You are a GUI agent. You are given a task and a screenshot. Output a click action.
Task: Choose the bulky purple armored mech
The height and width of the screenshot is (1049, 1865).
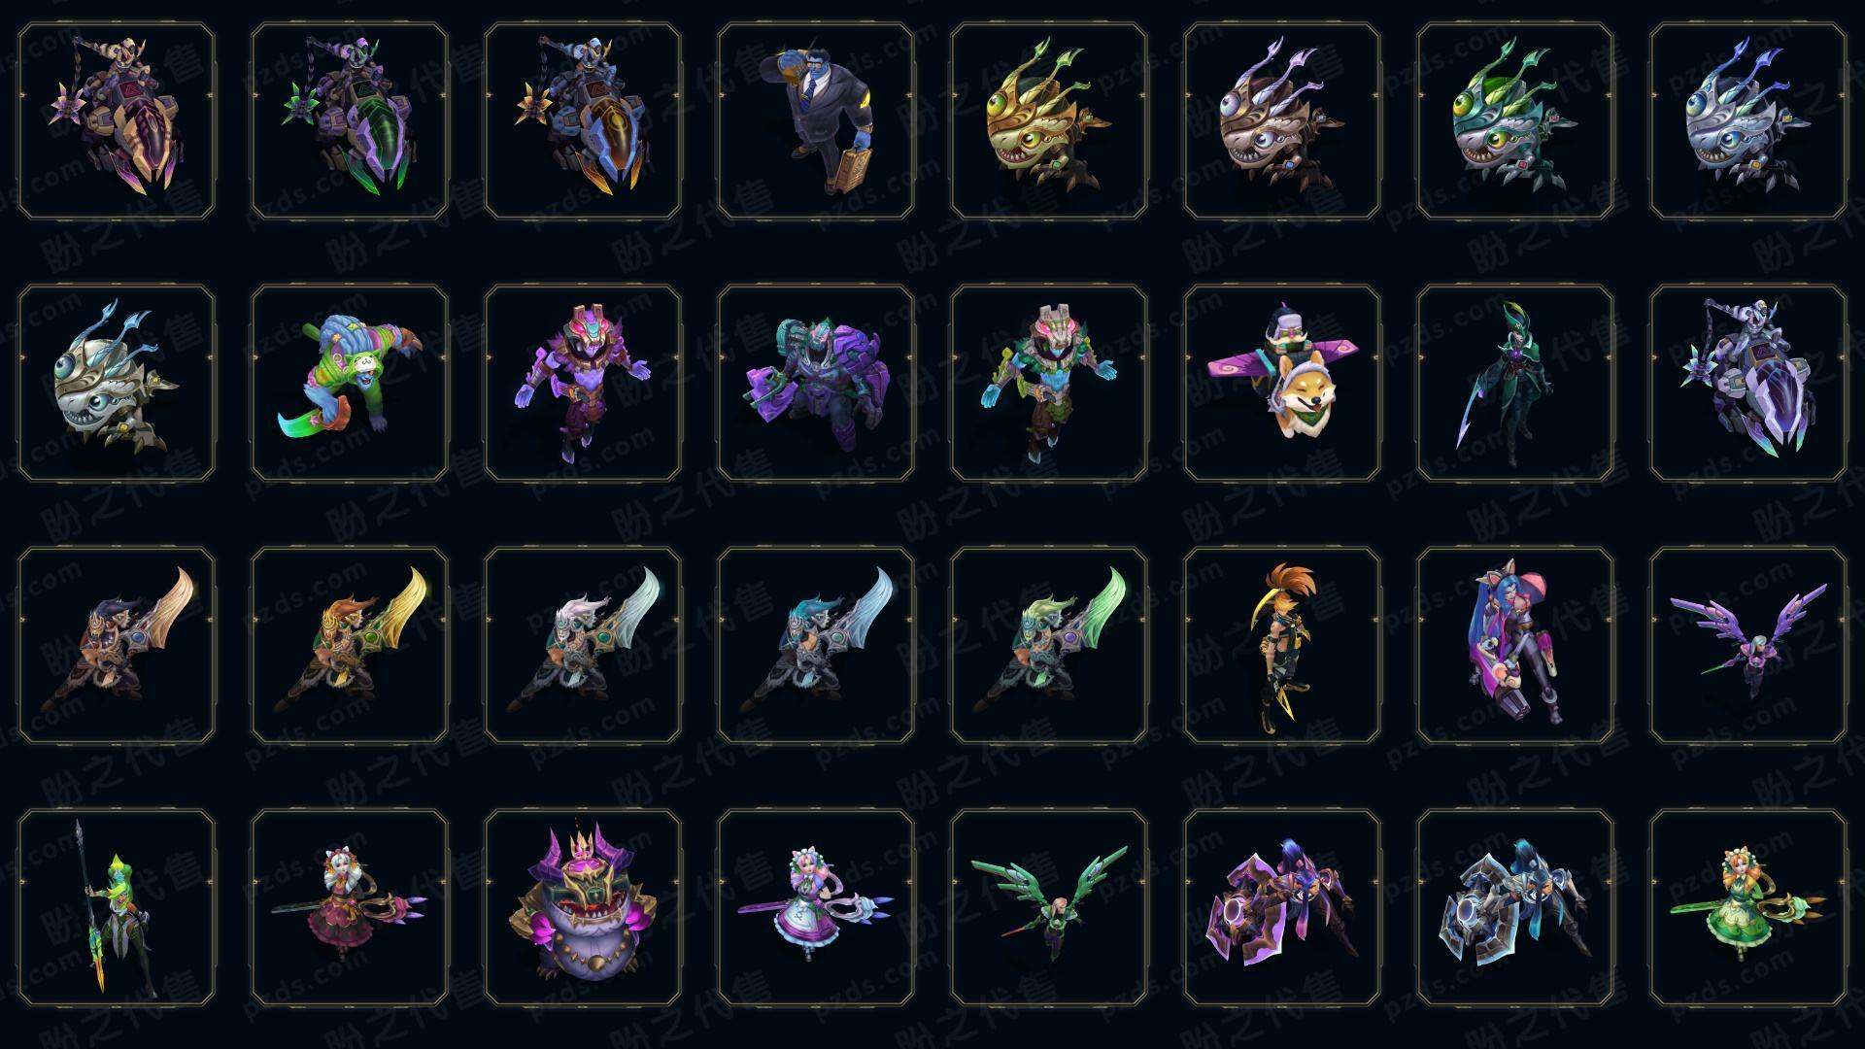(816, 383)
